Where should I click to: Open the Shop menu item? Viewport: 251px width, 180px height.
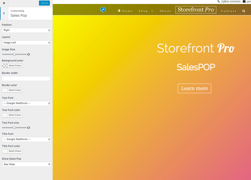click(x=143, y=11)
